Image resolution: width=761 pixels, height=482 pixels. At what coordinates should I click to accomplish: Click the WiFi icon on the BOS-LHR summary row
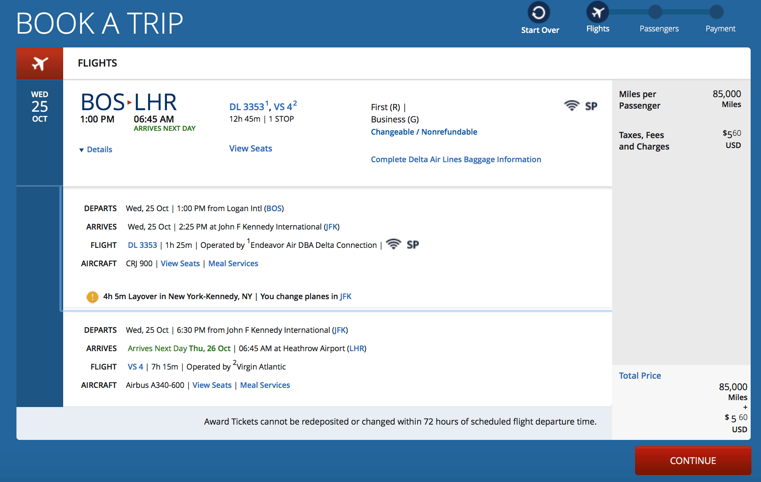click(572, 106)
